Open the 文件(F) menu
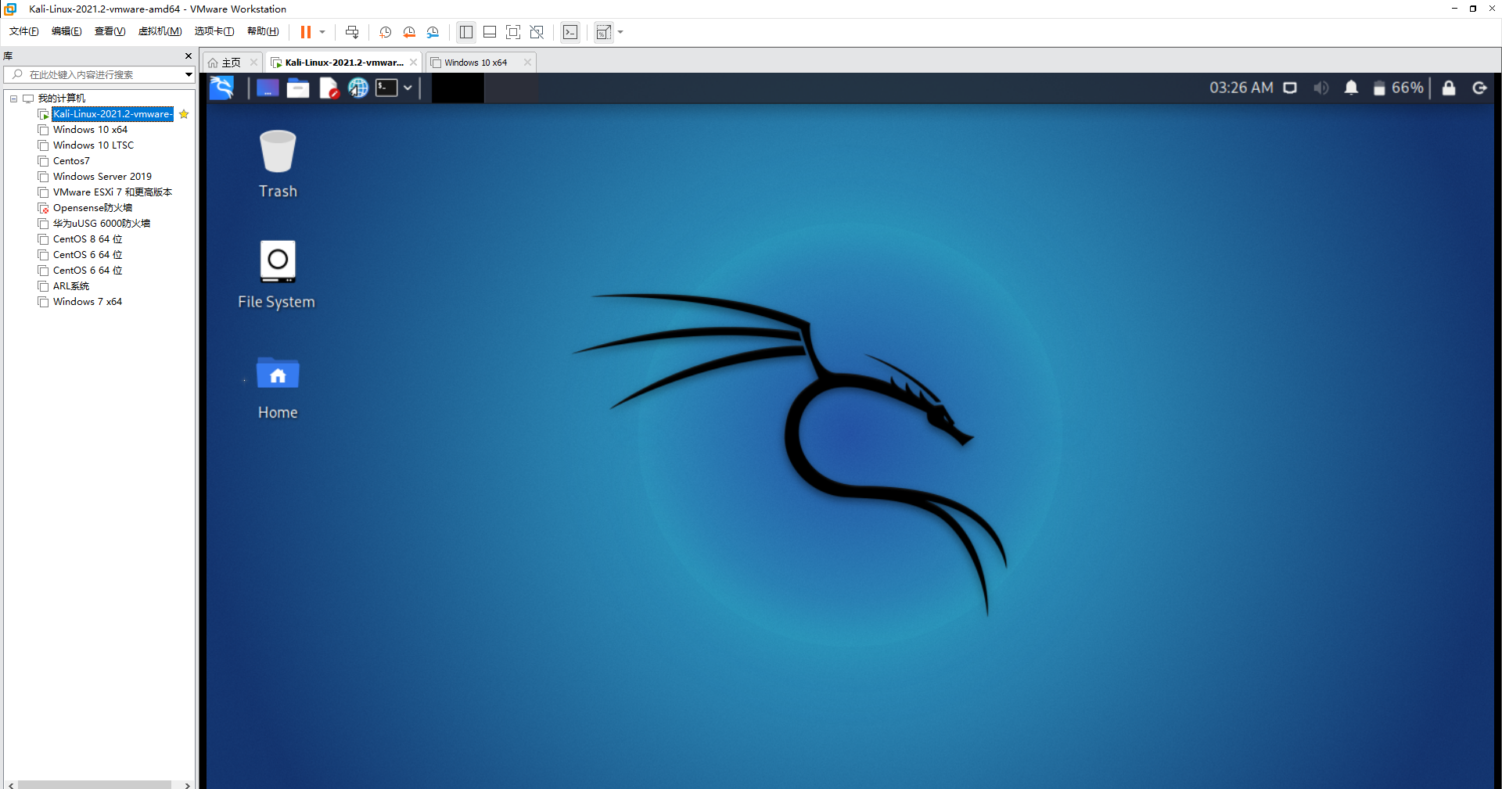This screenshot has width=1502, height=789. pos(24,31)
